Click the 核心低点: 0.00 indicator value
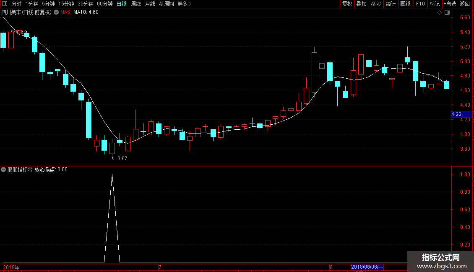 pos(51,169)
